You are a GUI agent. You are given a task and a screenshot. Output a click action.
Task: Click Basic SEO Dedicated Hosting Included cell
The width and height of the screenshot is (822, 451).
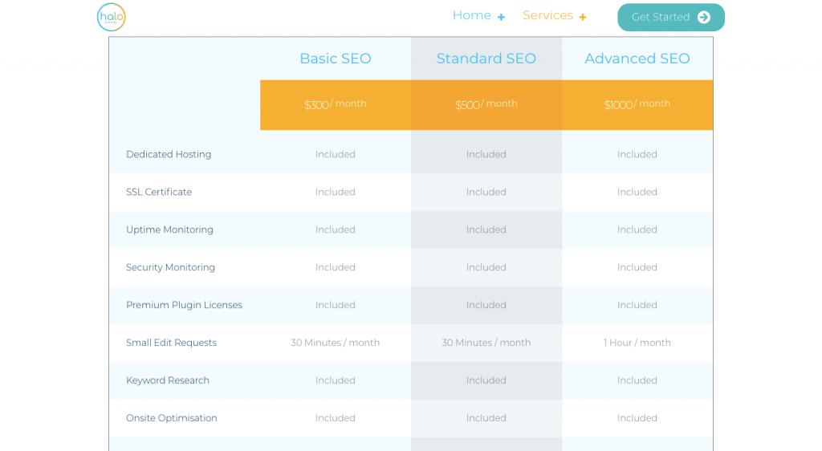336,155
